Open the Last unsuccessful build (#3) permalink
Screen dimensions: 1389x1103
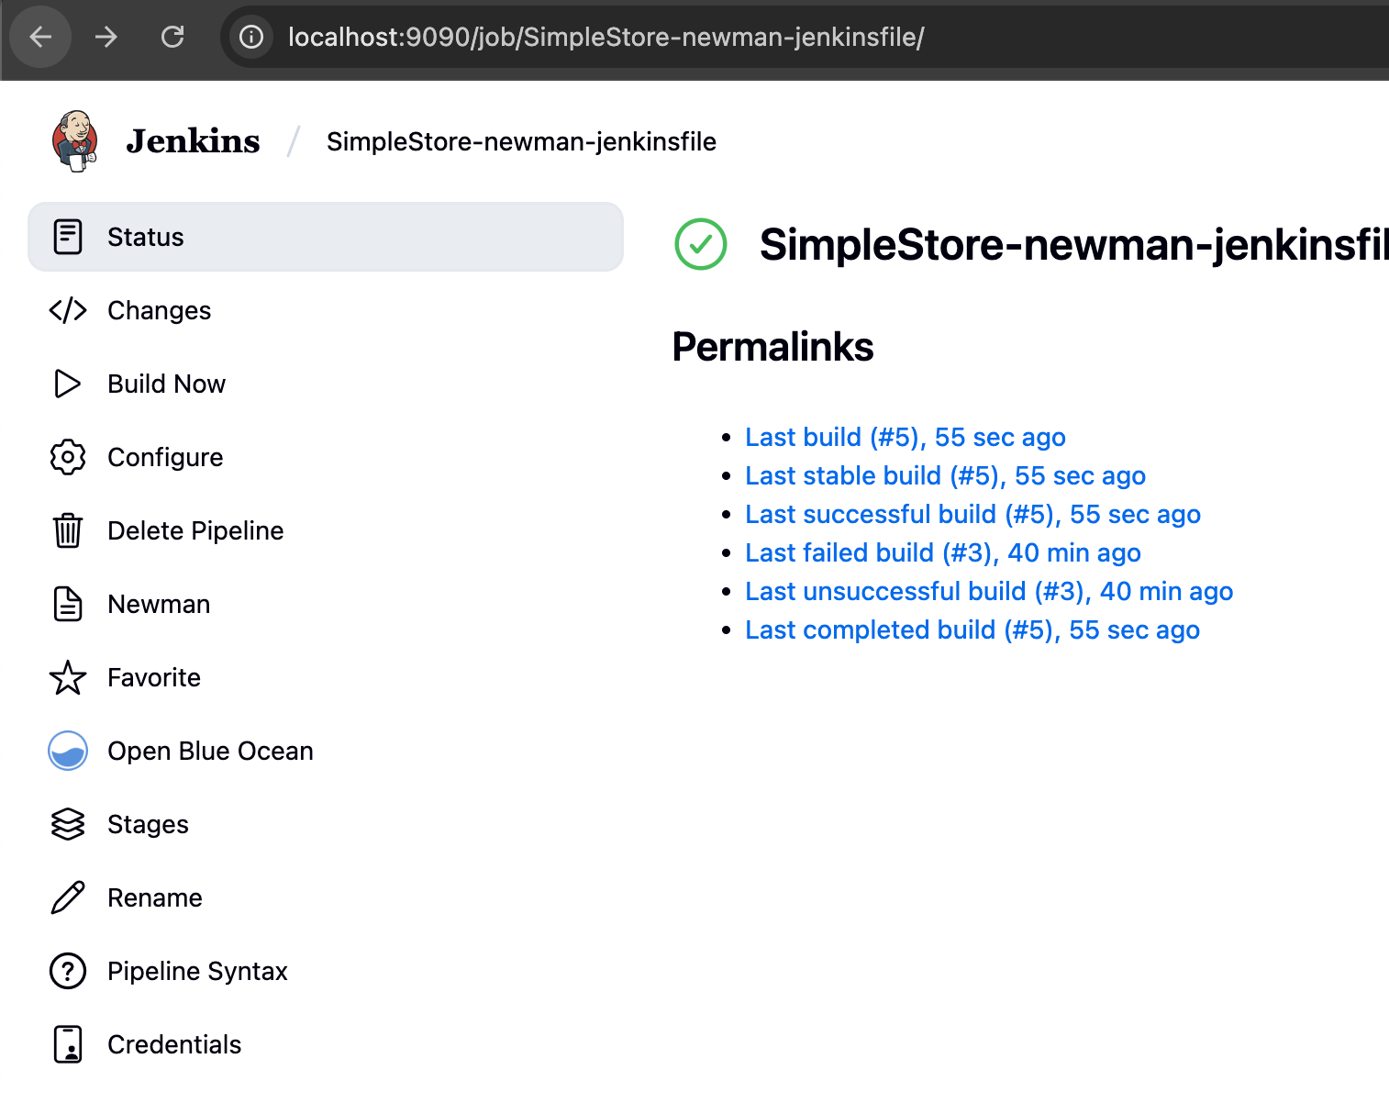[x=989, y=591]
